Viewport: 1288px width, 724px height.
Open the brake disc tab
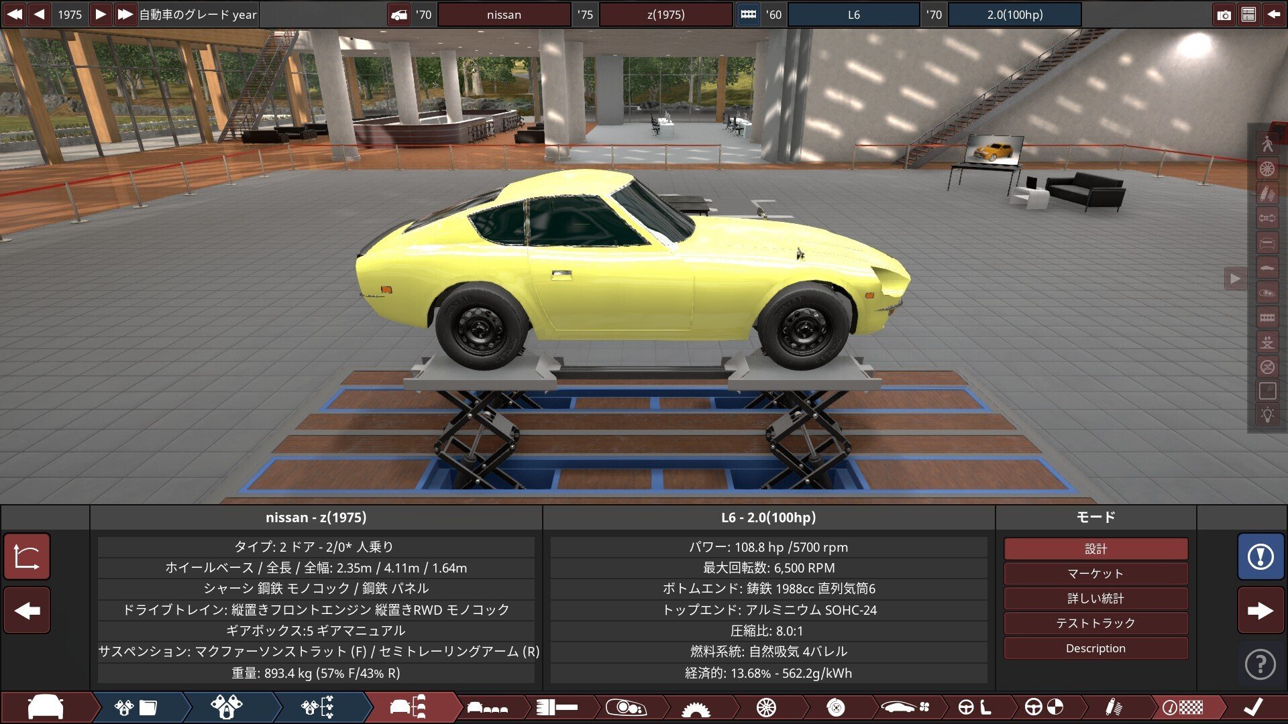[836, 707]
